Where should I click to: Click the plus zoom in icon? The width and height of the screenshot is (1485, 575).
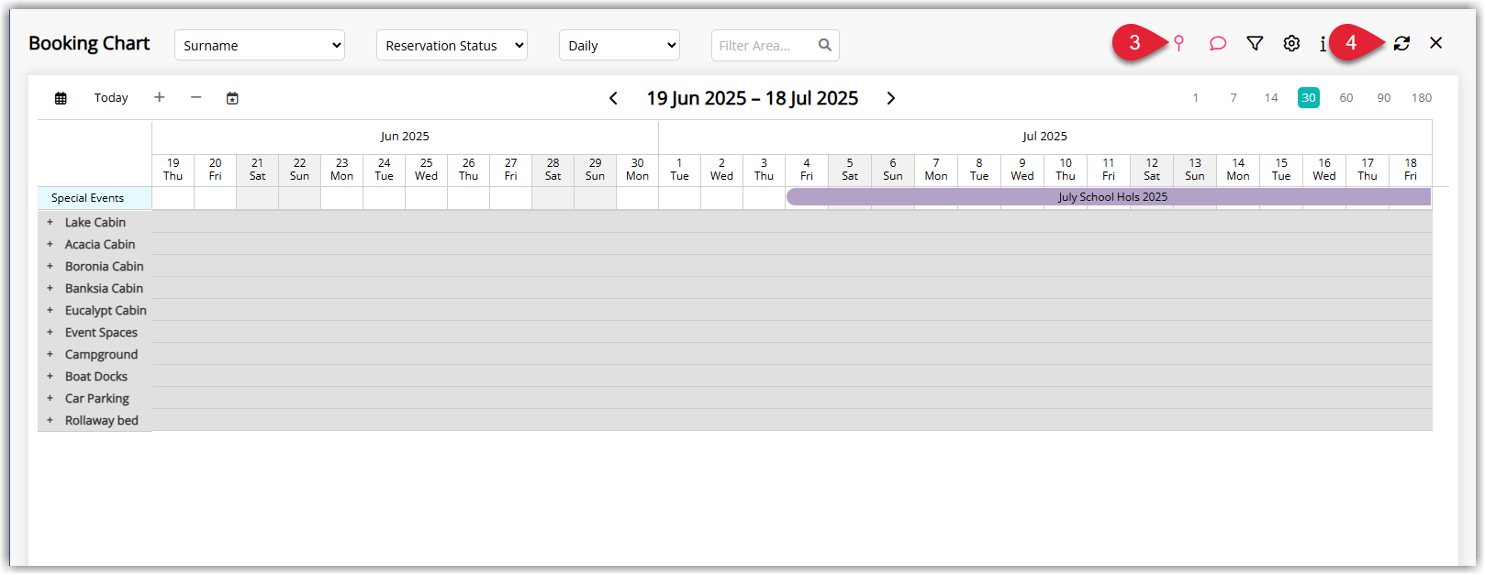click(x=159, y=97)
